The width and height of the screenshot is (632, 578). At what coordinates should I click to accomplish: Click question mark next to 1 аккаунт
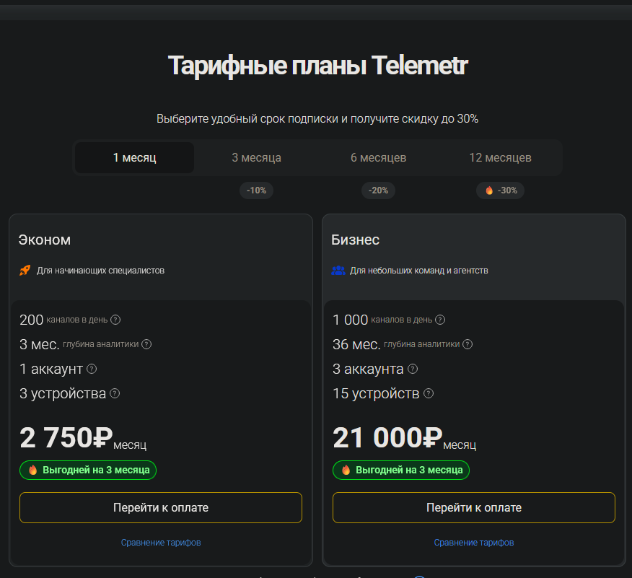tap(92, 369)
